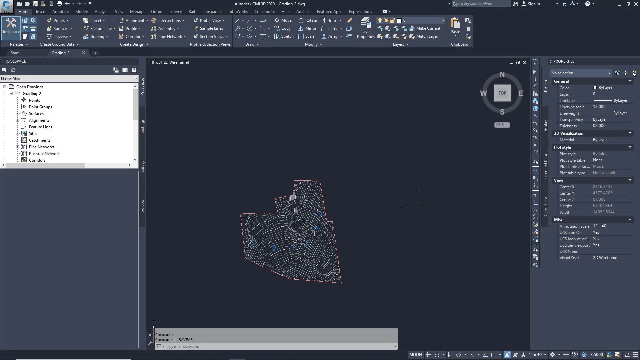The image size is (640, 360).
Task: Open the annotation scale dropdown
Action: [x=546, y=355]
